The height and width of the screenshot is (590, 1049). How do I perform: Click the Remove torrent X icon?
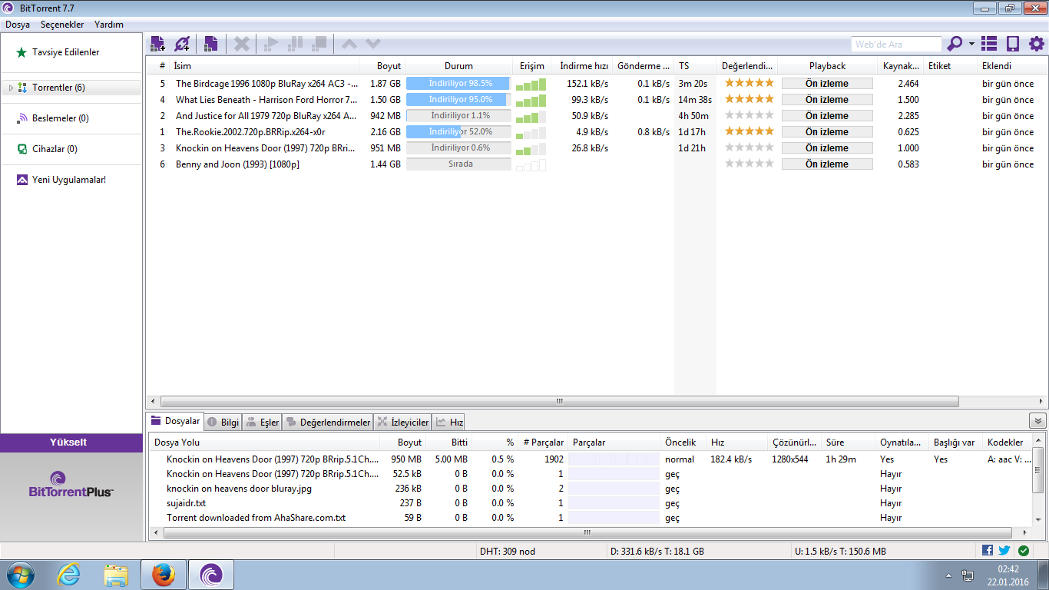tap(242, 44)
